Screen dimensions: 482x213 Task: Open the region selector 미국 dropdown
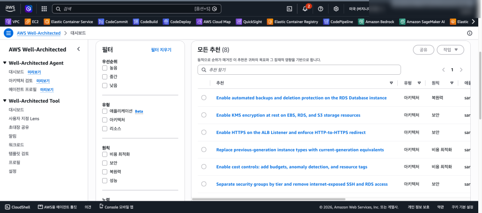pos(358,9)
